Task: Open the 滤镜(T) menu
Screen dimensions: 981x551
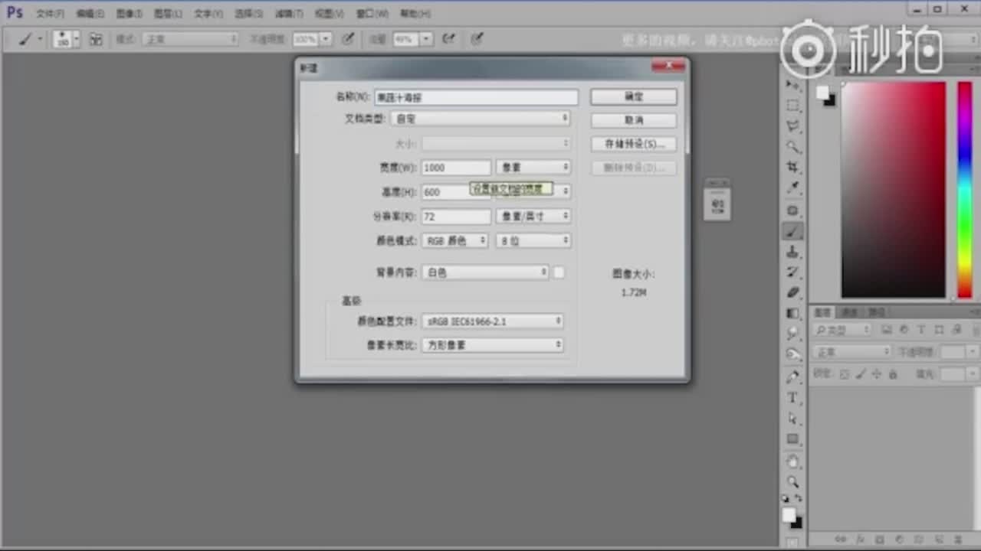Action: (x=289, y=14)
